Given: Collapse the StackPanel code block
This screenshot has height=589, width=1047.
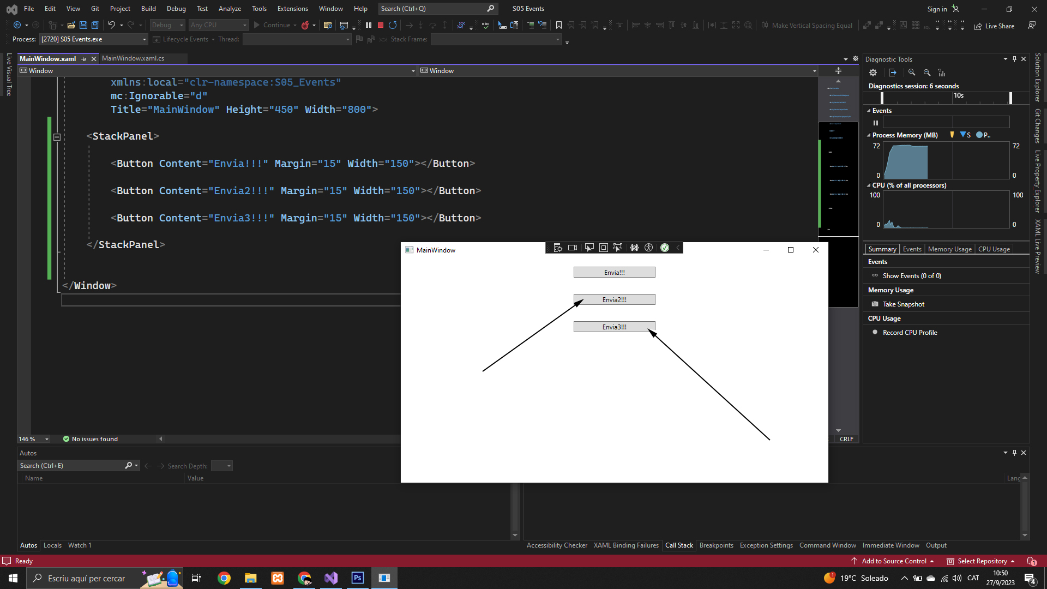Looking at the screenshot, I should [x=57, y=137].
